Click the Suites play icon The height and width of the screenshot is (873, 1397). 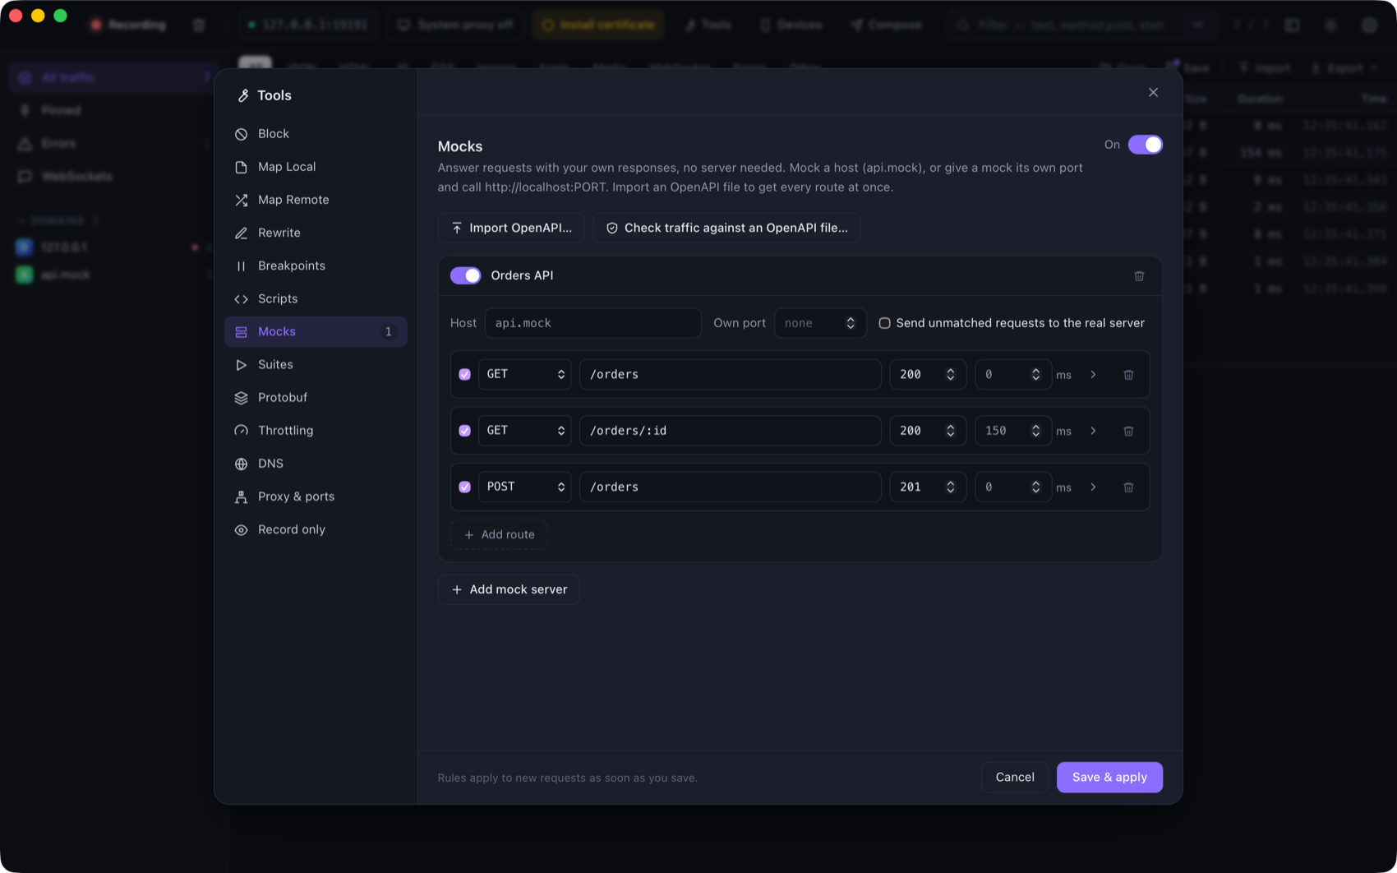coord(241,364)
